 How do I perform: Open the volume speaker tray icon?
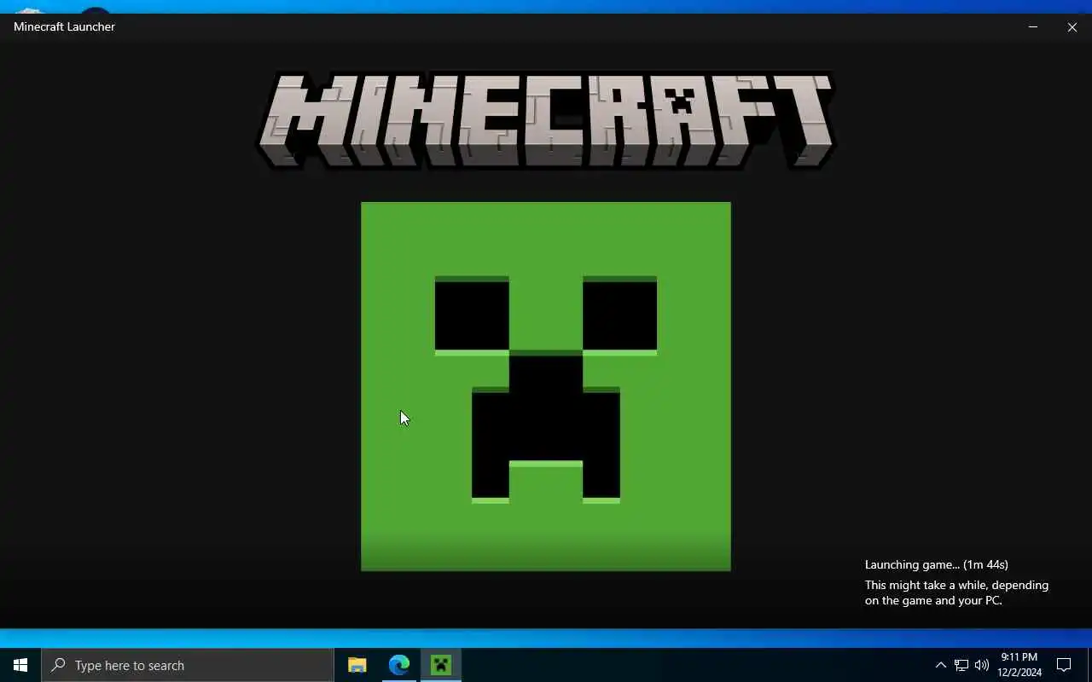click(982, 665)
